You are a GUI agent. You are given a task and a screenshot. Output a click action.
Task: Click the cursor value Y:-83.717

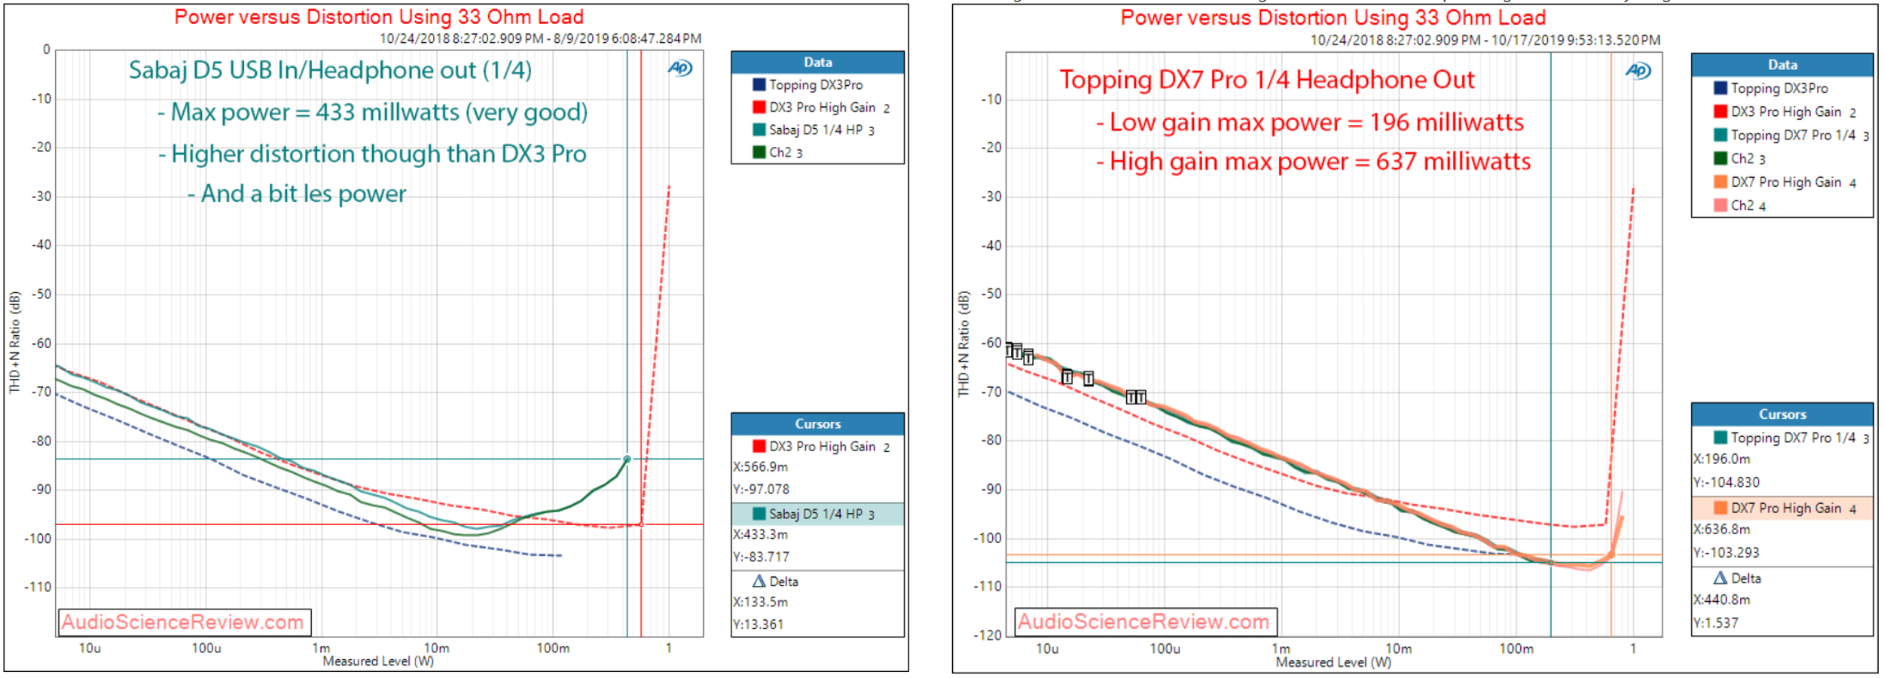[761, 557]
